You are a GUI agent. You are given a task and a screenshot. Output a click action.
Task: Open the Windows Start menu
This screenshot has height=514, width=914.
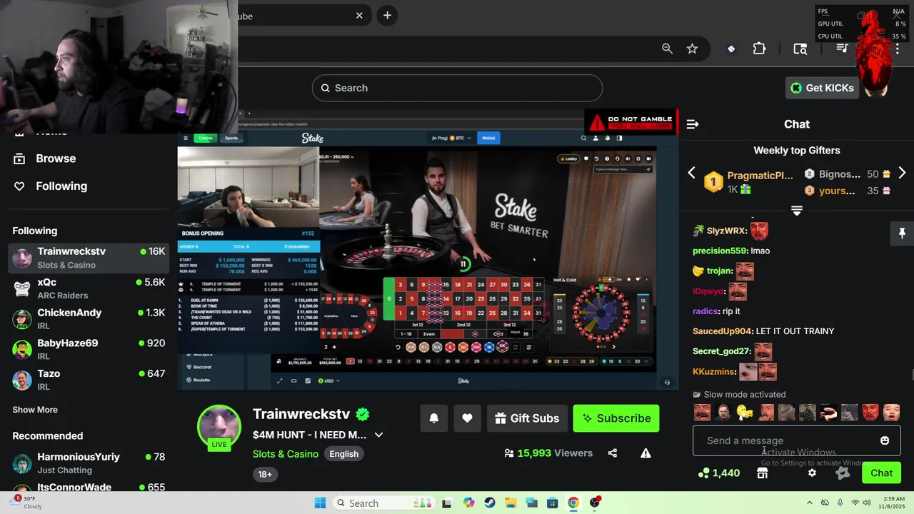pos(320,503)
